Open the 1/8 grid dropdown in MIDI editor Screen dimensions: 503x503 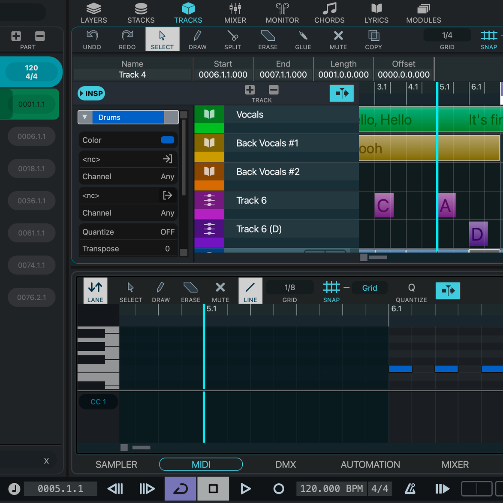[x=290, y=287]
